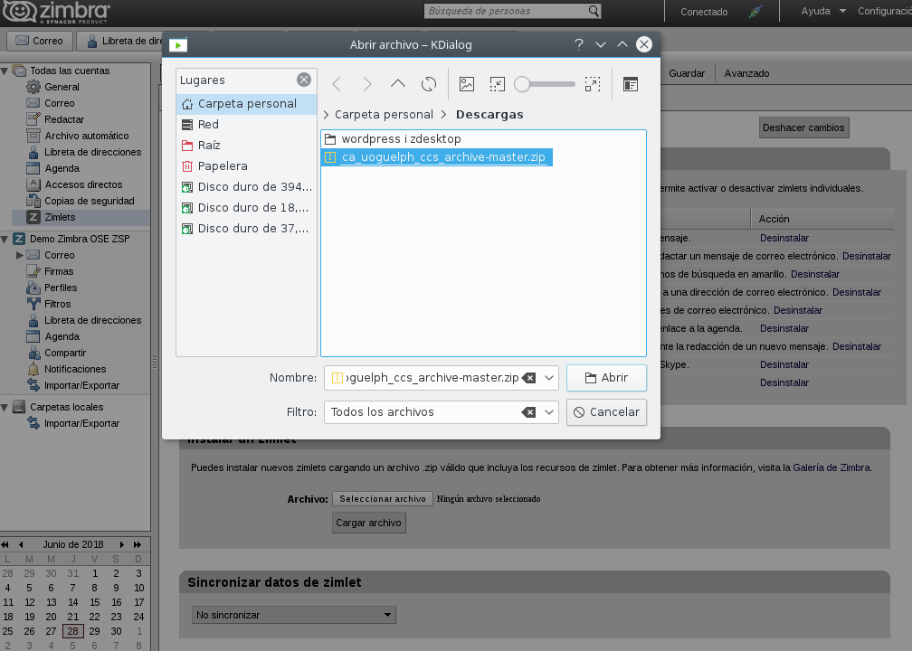The image size is (912, 651).
Task: Clear the Filtro field with its eraser icon
Action: [528, 412]
